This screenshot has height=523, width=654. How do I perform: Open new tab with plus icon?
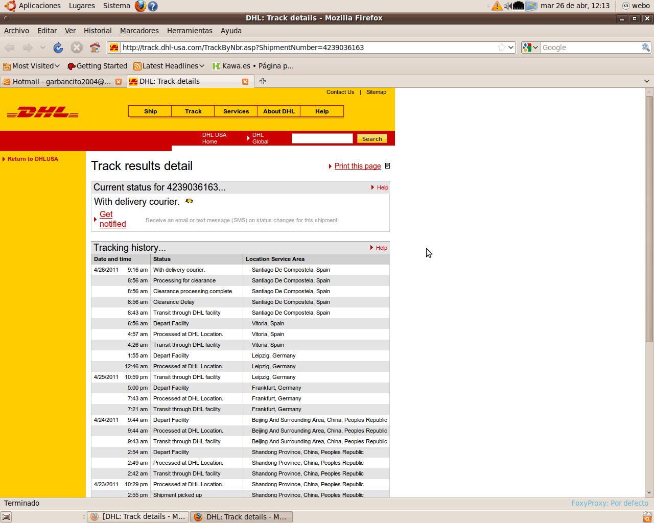tap(263, 81)
